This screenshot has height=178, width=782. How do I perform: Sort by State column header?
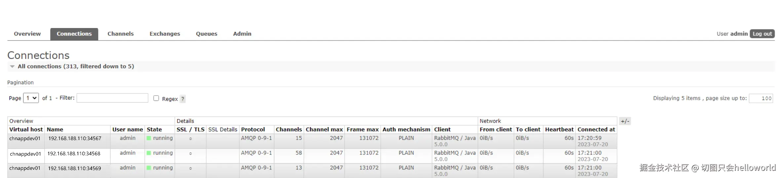coord(154,130)
